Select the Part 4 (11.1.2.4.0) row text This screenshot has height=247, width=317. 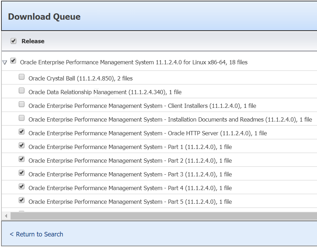pyautogui.click(x=130, y=188)
